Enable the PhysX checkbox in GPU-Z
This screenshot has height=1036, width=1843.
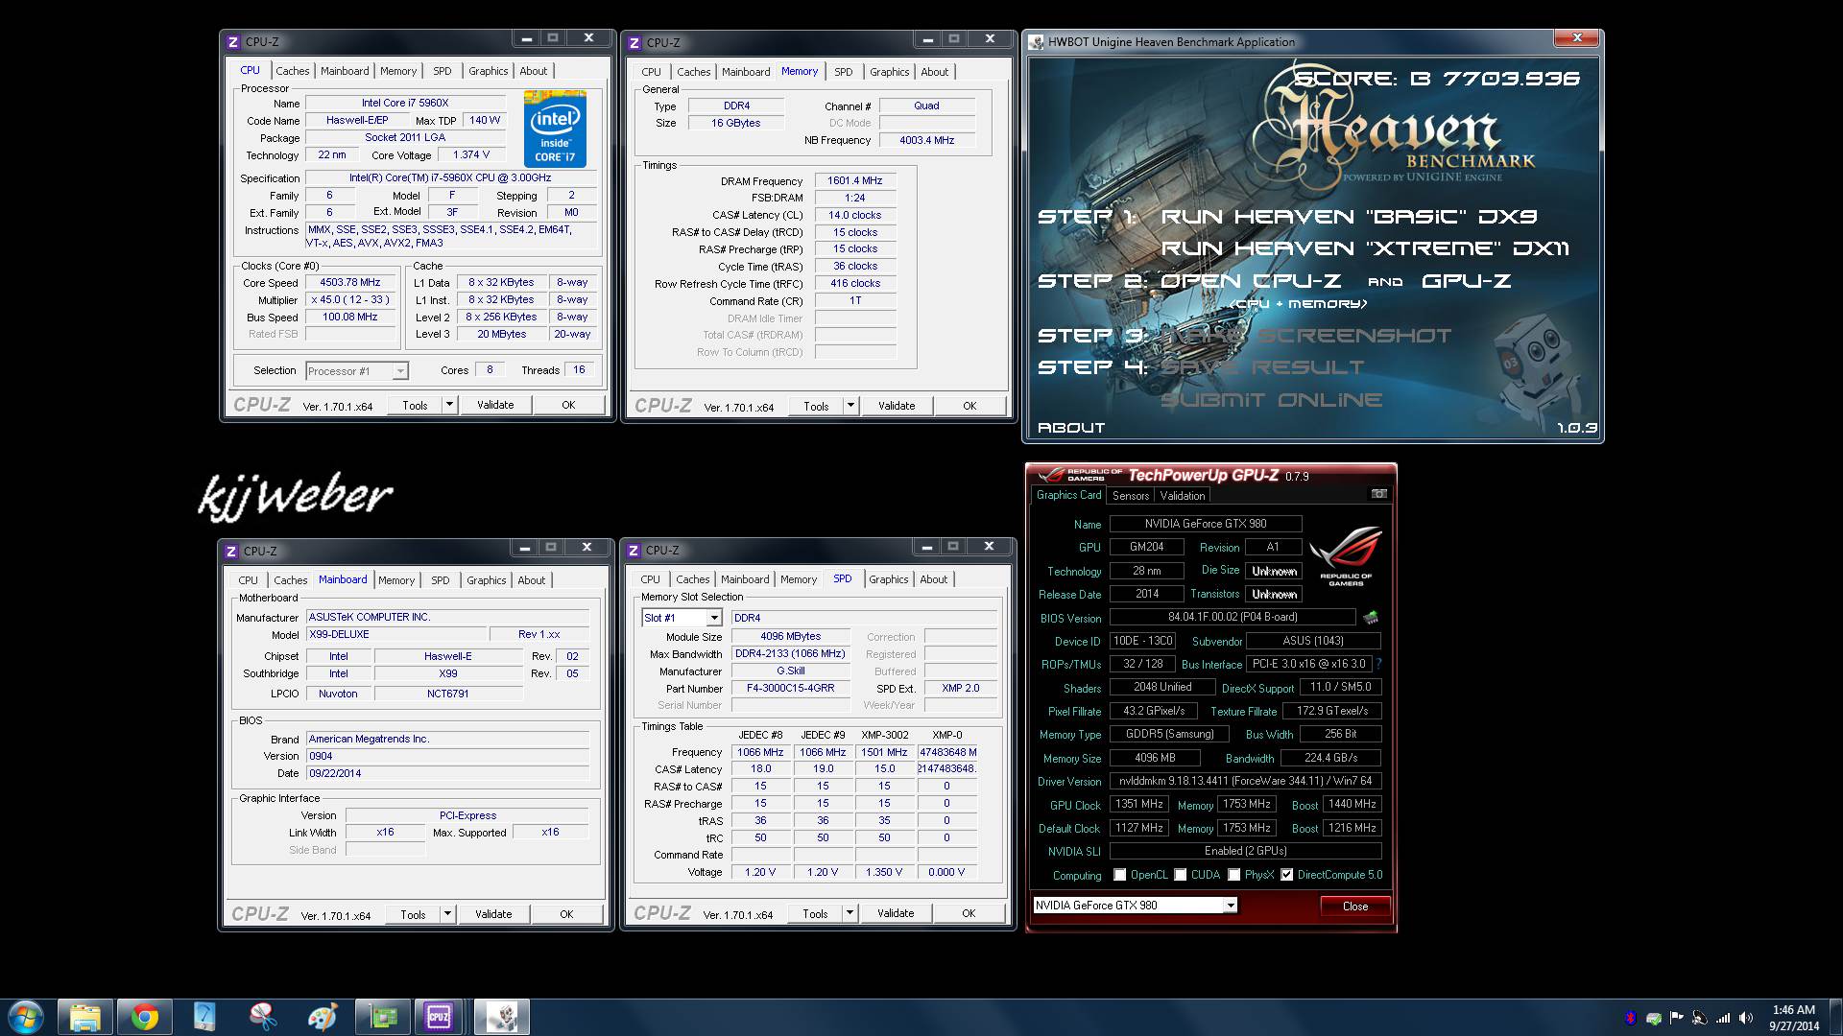point(1233,875)
